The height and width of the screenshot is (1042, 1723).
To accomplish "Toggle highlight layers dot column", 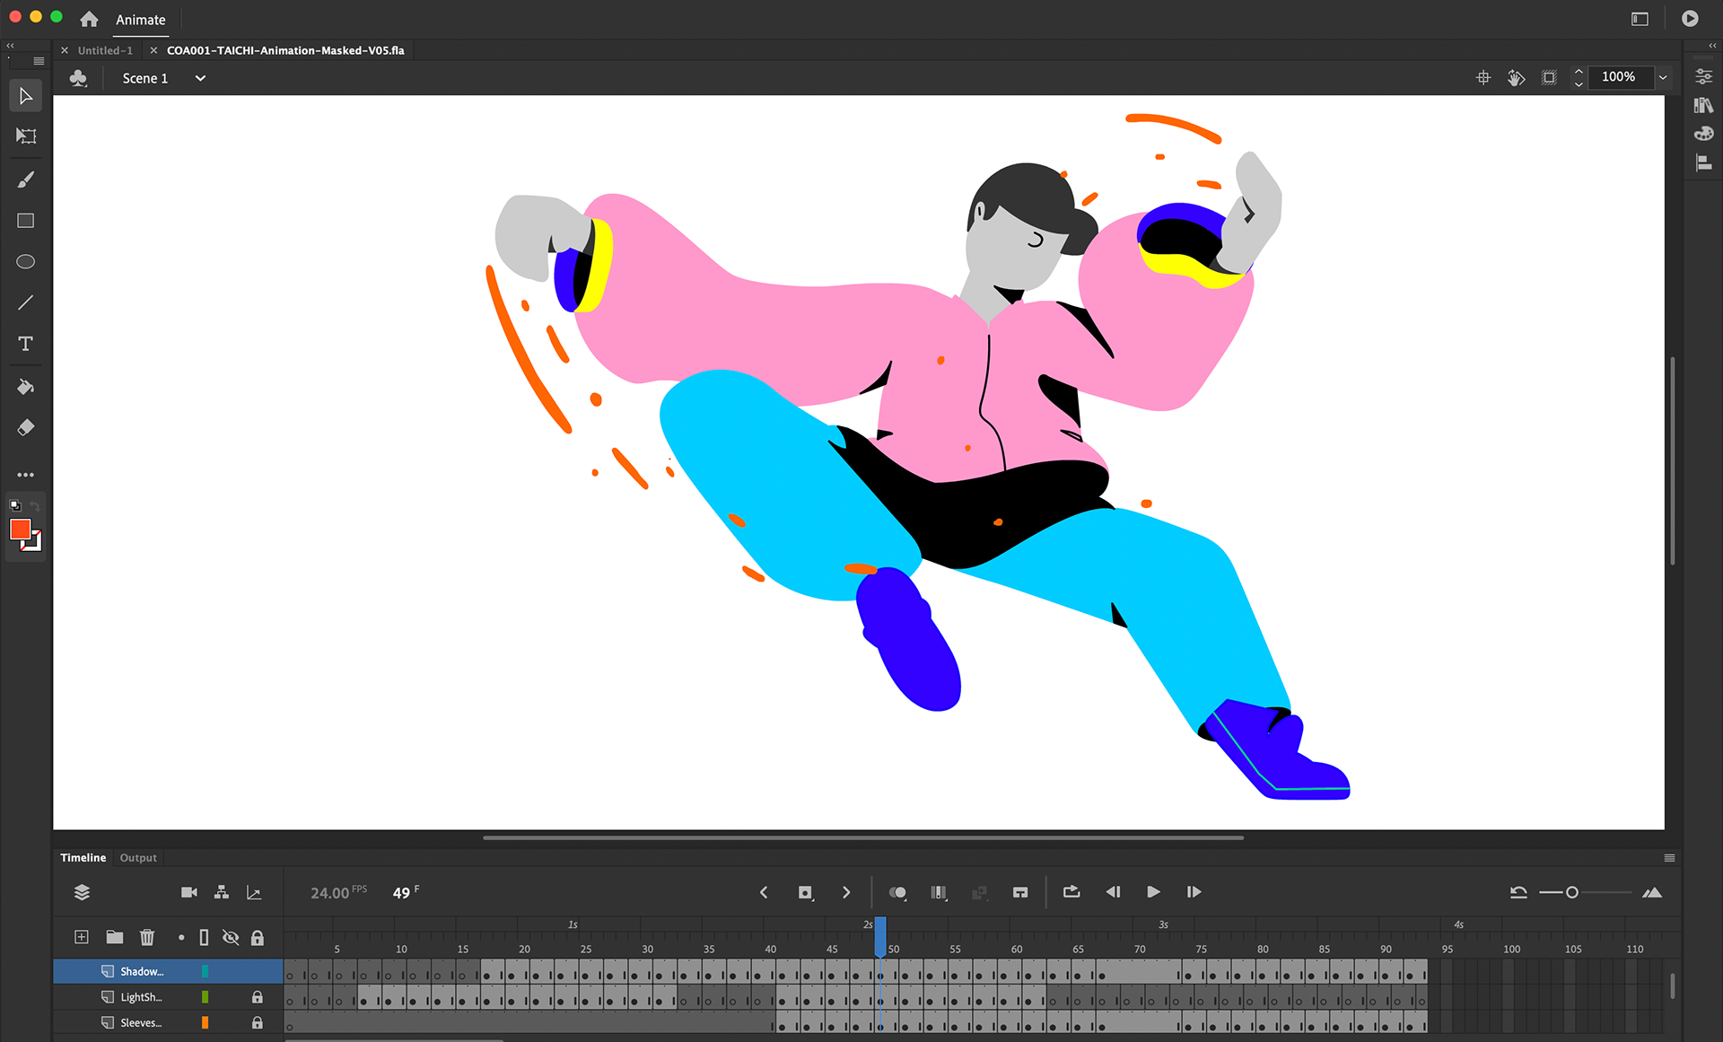I will (181, 938).
